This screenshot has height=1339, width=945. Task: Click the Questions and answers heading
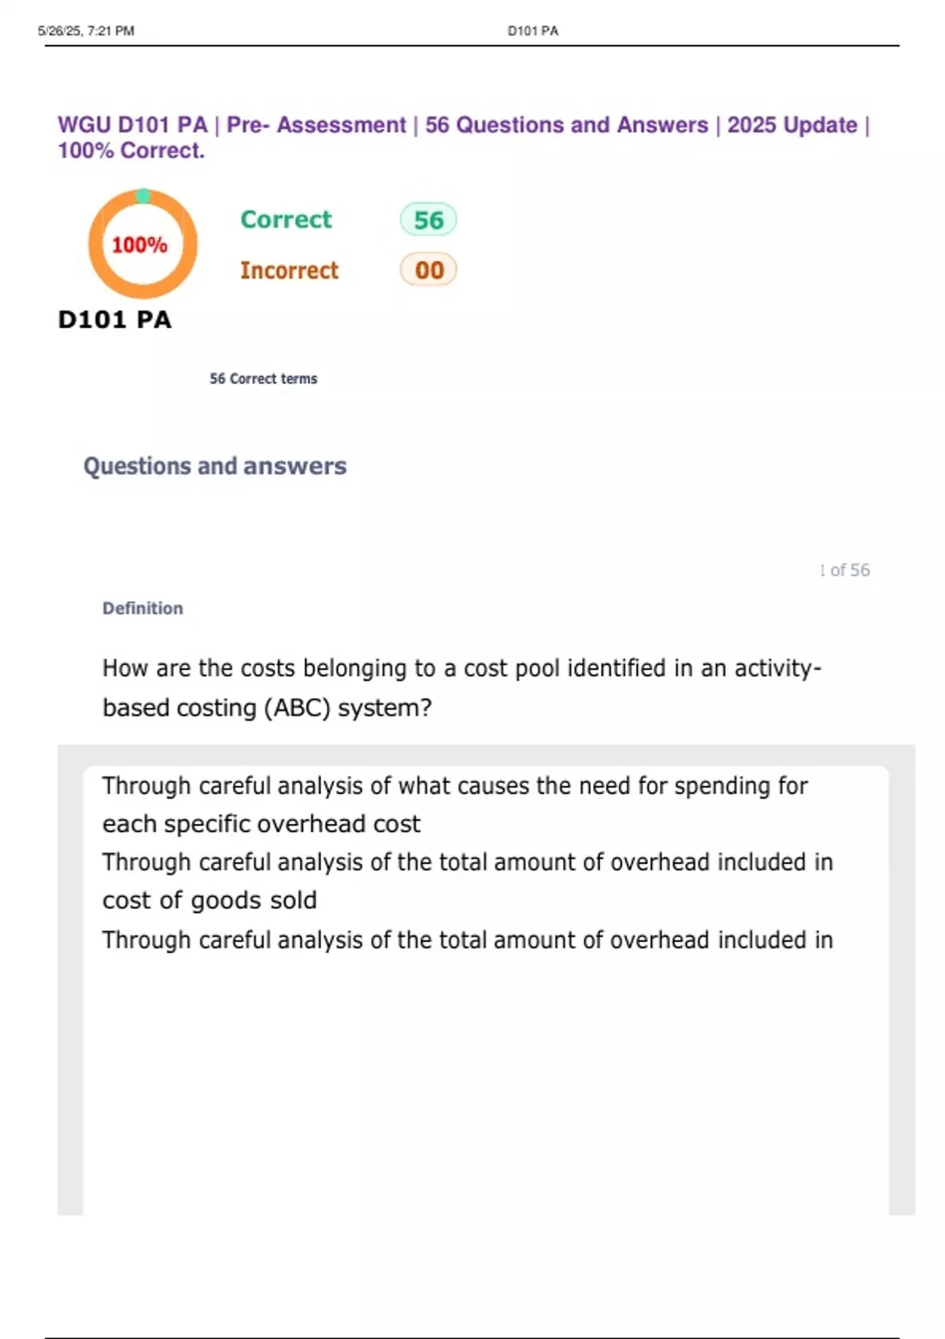tap(215, 466)
